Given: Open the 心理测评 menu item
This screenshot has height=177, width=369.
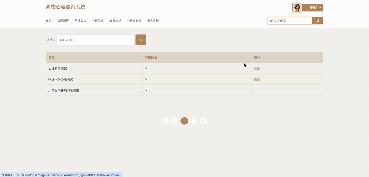Looking at the screenshot, I should (x=63, y=21).
